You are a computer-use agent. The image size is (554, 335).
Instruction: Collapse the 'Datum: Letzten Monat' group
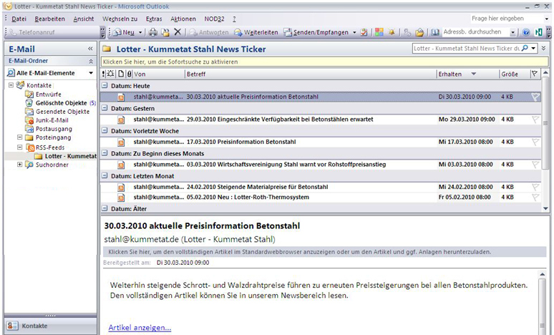tap(105, 175)
